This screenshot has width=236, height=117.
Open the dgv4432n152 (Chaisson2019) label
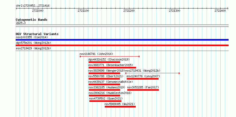tap(109, 59)
